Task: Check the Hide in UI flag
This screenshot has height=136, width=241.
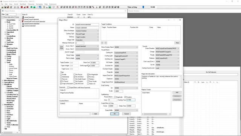Action: (x=88, y=83)
